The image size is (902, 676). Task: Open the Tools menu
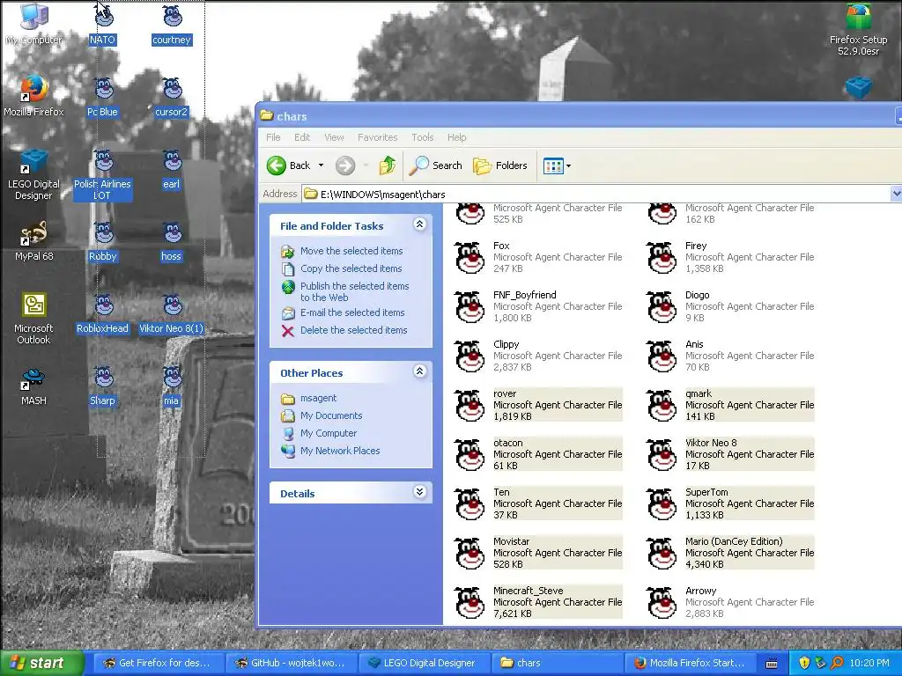(422, 137)
